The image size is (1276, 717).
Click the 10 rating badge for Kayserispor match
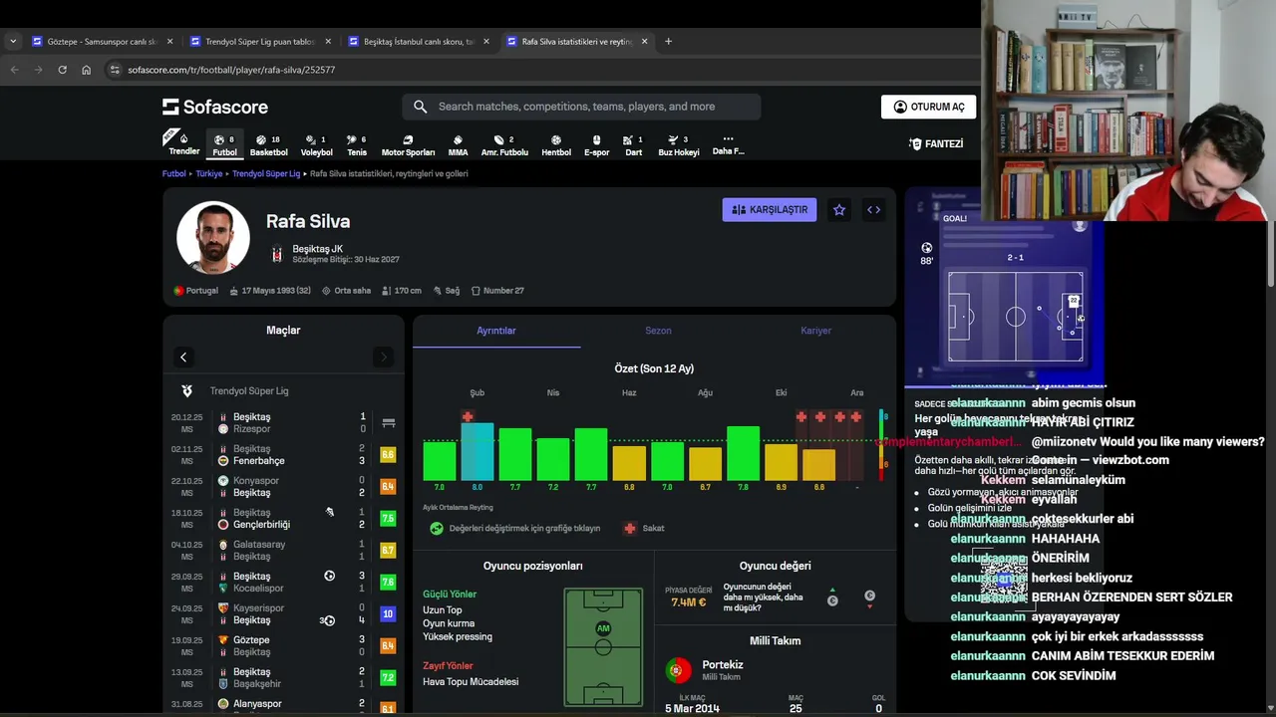tap(389, 614)
